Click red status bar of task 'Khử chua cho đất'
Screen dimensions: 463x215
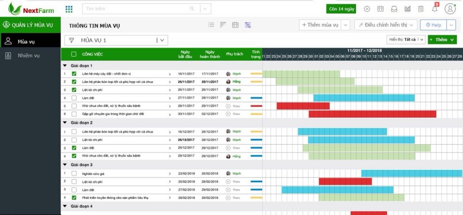(256, 106)
